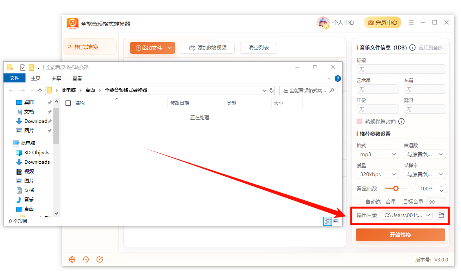The image size is (461, 274).
Task: Click the 开始转换 button
Action: (401, 235)
